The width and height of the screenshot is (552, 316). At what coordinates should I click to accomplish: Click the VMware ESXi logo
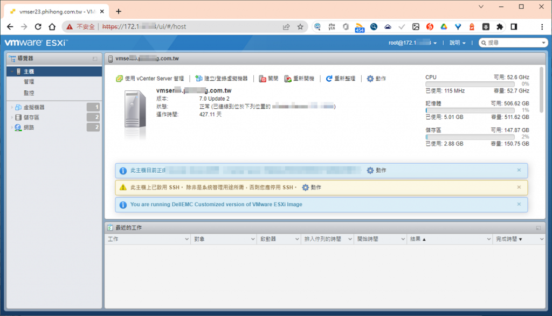36,43
